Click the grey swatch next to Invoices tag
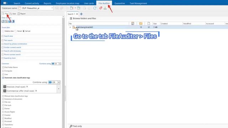 [5, 87]
